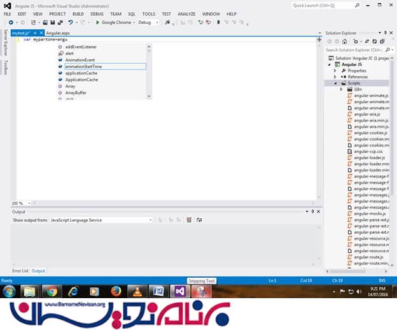Open Firefox from the Windows taskbar

coord(116,291)
